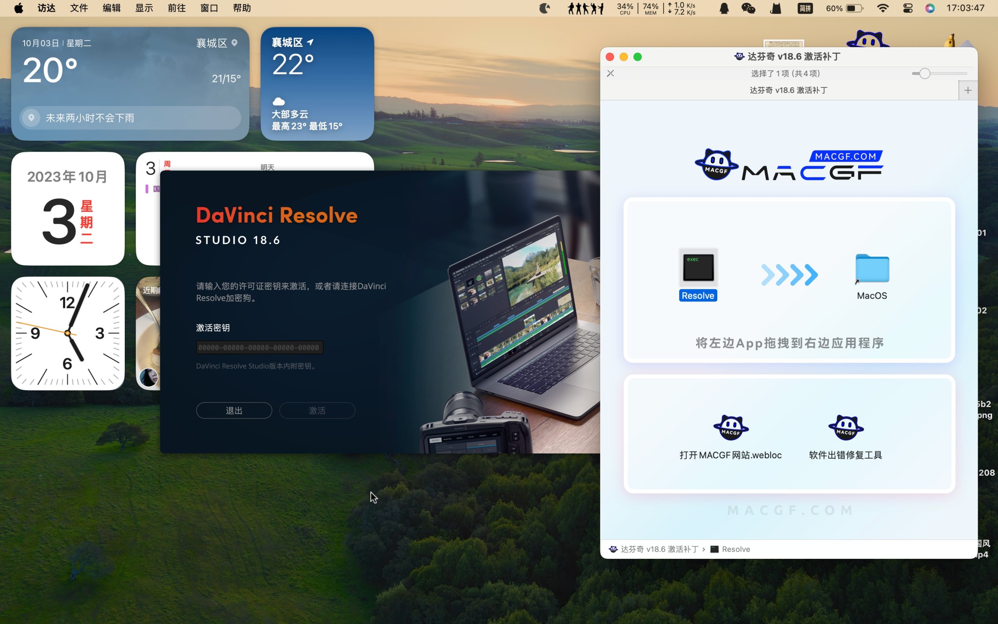The height and width of the screenshot is (624, 998).
Task: Click the 软件出错修复工具 icon
Action: (846, 428)
